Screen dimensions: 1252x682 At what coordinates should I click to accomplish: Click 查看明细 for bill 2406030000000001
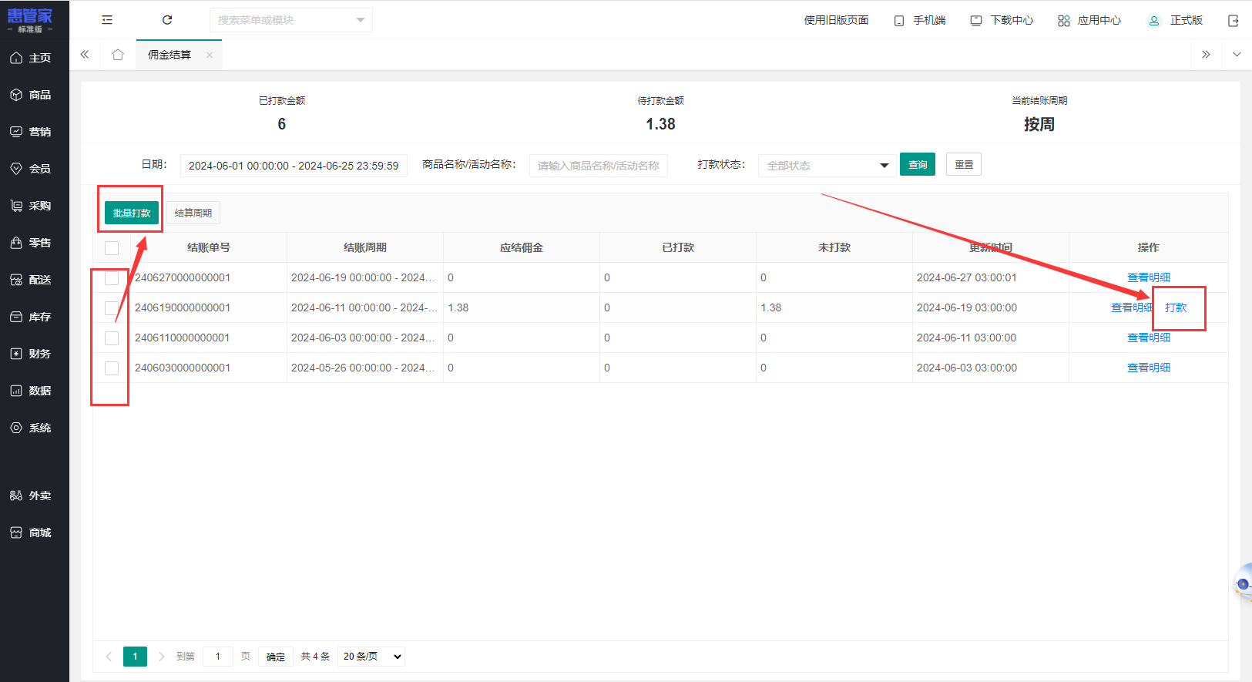pyautogui.click(x=1149, y=368)
